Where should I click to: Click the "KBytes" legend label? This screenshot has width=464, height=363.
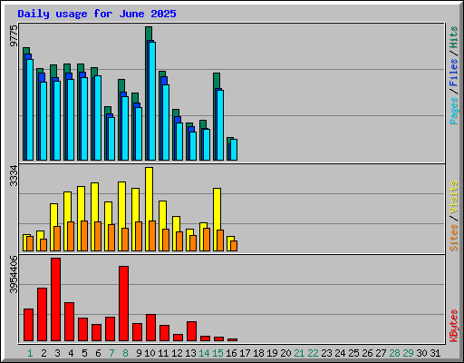[454, 326]
